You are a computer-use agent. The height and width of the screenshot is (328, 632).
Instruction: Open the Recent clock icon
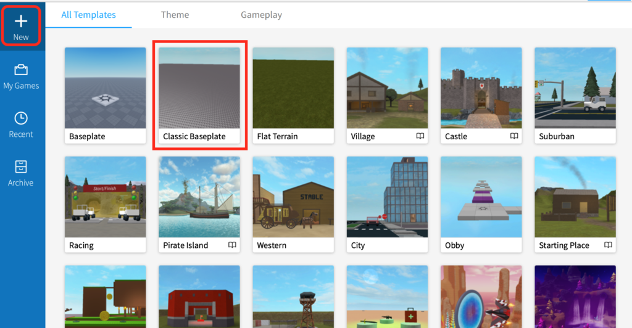pos(21,118)
